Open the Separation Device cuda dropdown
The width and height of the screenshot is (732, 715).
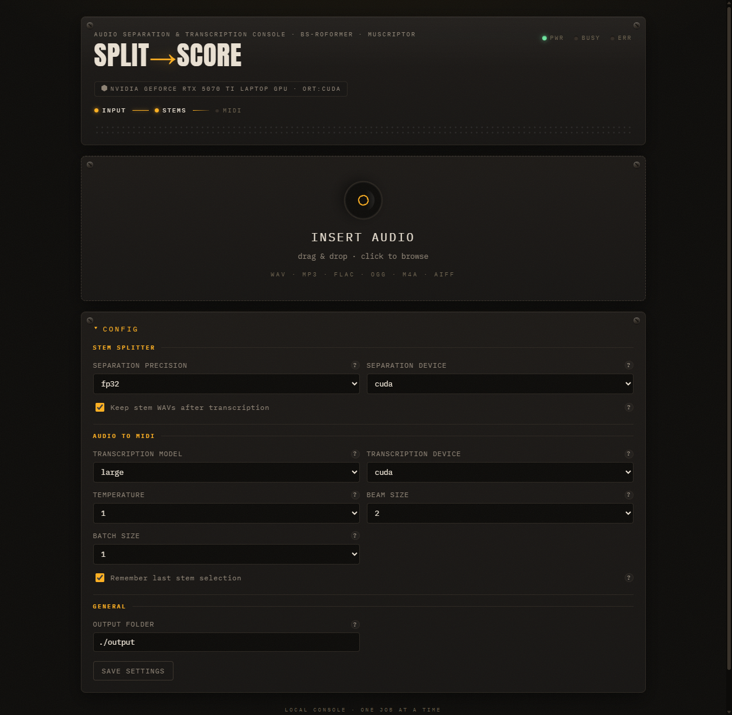[500, 384]
